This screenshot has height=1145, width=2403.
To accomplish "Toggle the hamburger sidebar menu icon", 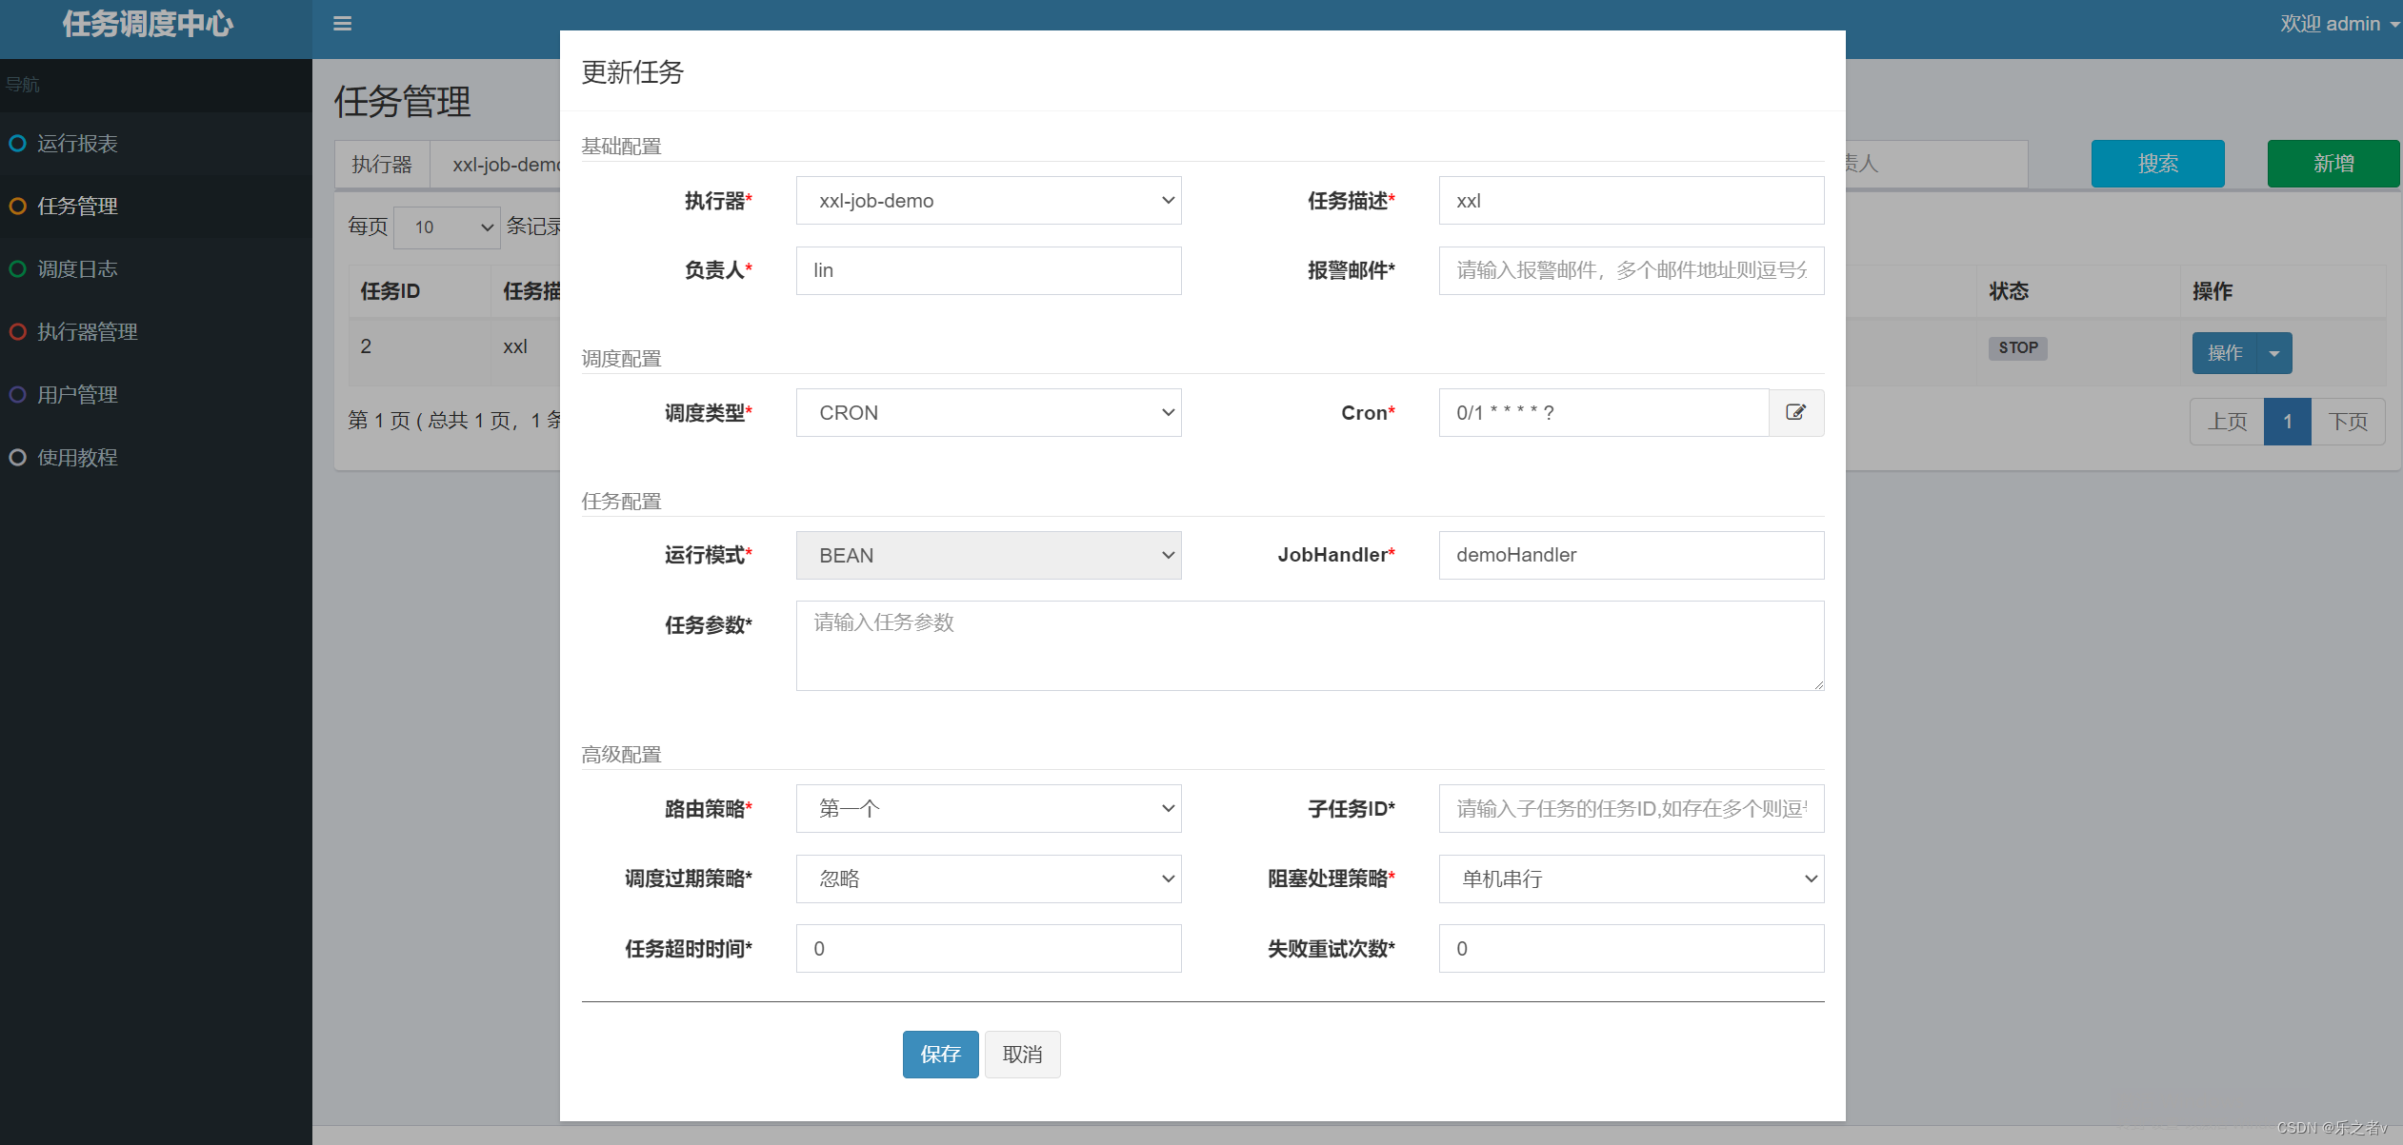I will click(x=343, y=24).
